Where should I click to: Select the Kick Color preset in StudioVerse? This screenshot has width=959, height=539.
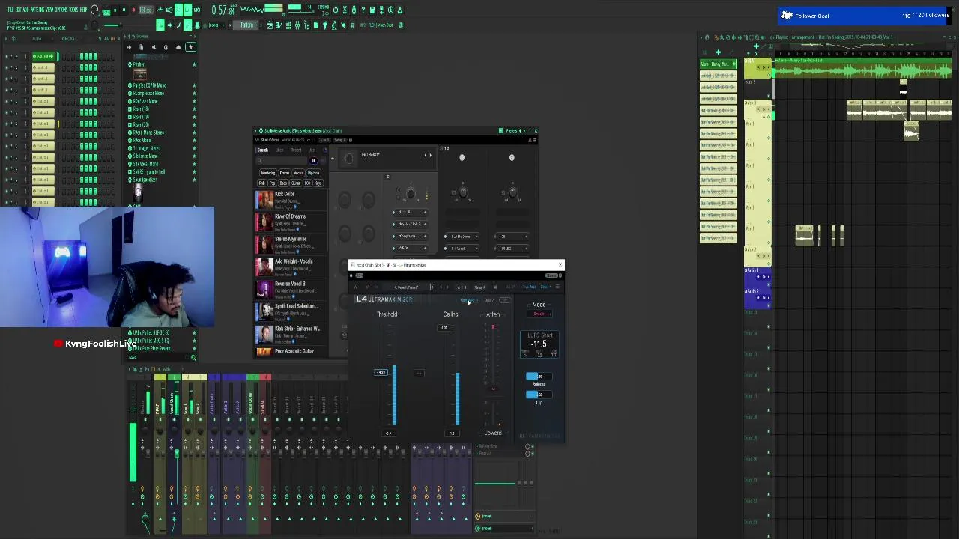[291, 198]
